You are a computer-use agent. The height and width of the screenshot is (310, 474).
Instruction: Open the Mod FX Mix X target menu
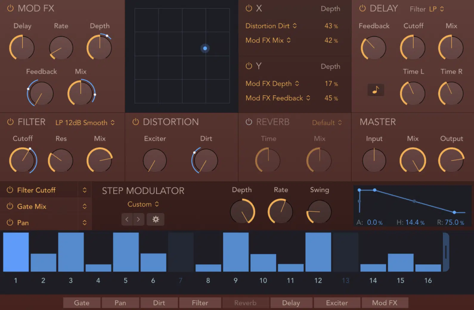(268, 40)
